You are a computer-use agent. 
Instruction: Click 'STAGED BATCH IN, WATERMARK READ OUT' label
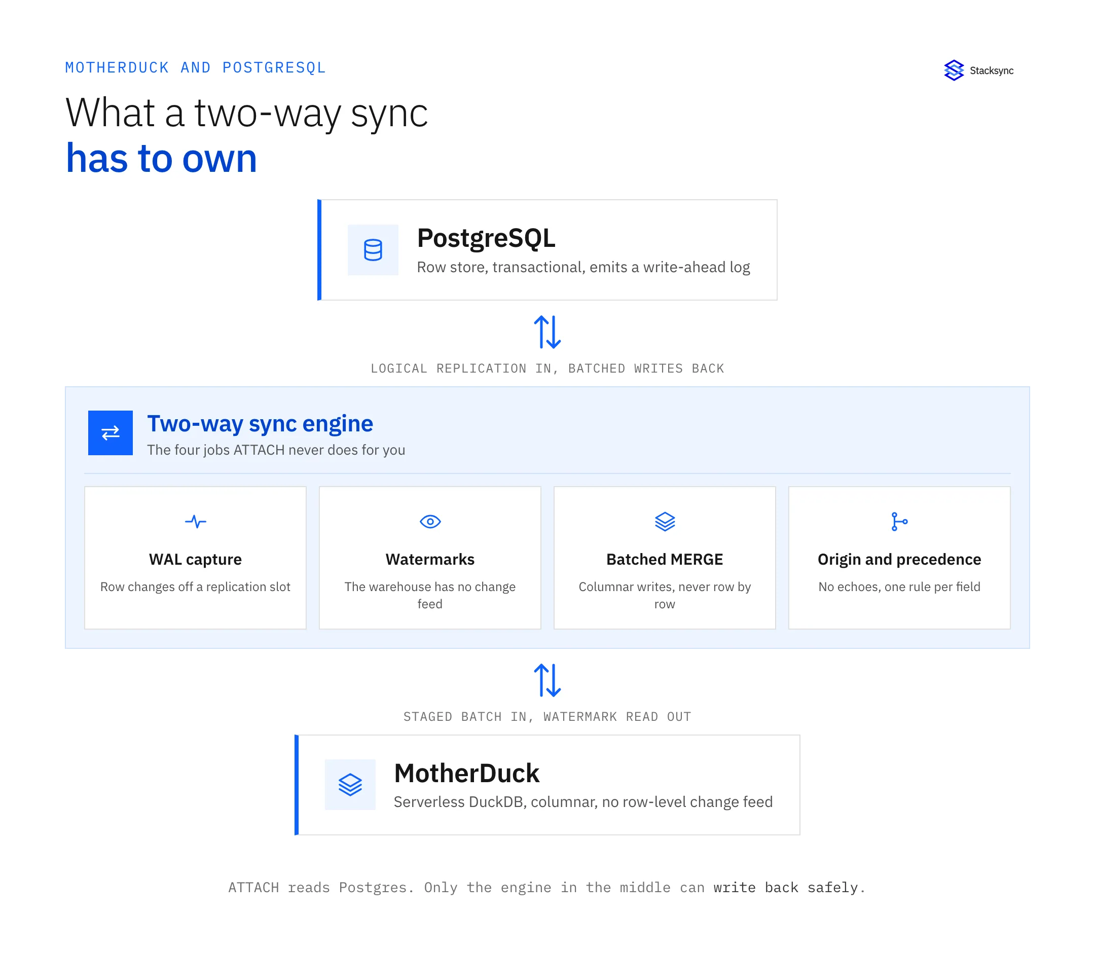click(x=547, y=717)
